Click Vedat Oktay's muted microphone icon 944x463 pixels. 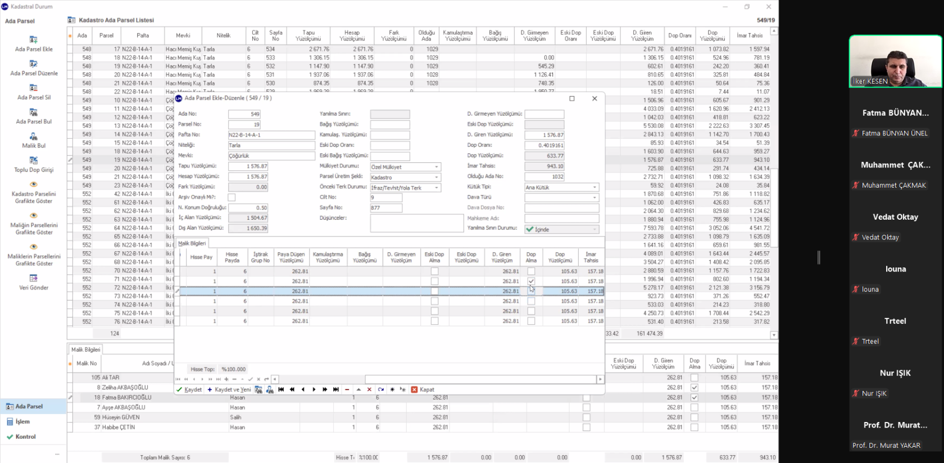coord(855,237)
